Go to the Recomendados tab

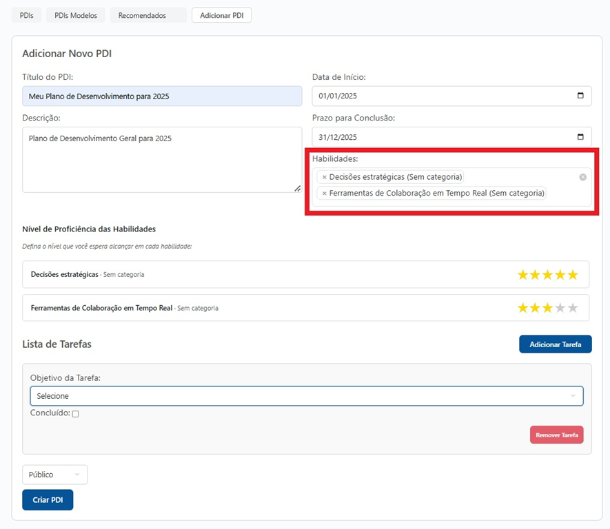pyautogui.click(x=142, y=15)
